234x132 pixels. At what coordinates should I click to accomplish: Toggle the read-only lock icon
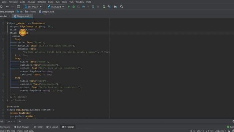(x=229, y=131)
